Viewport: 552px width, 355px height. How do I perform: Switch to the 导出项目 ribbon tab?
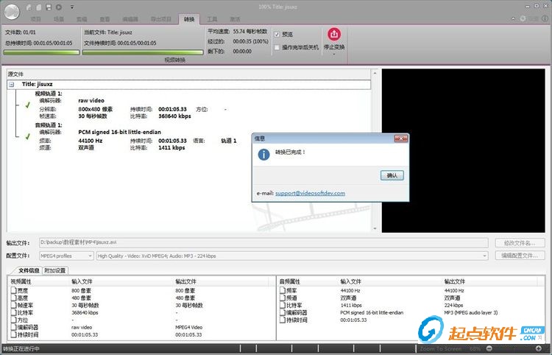coord(161,19)
